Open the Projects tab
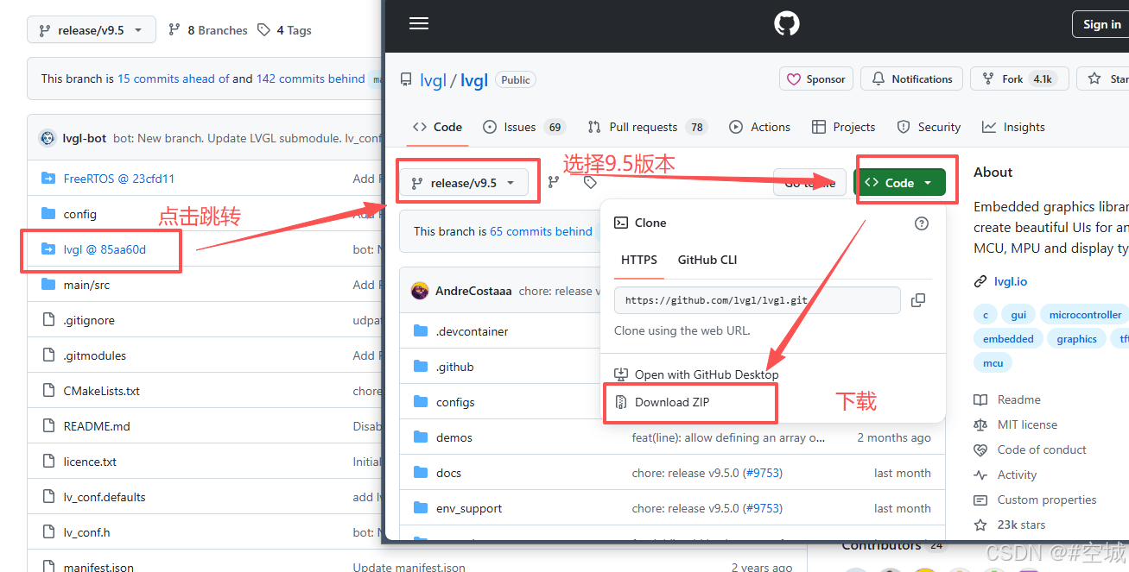This screenshot has height=572, width=1129. 844,127
